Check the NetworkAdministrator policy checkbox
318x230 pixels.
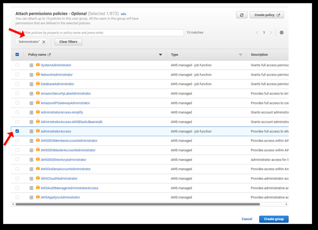pyautogui.click(x=17, y=75)
